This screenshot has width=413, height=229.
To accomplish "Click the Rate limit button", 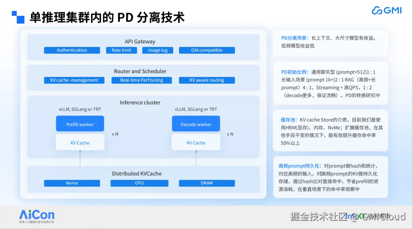I will tap(121, 50).
